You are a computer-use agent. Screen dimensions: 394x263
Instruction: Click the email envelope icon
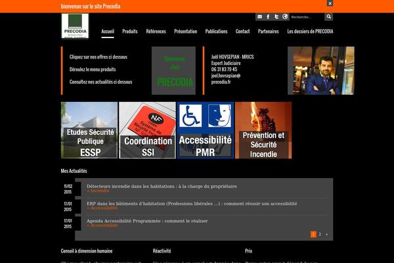pyautogui.click(x=260, y=16)
